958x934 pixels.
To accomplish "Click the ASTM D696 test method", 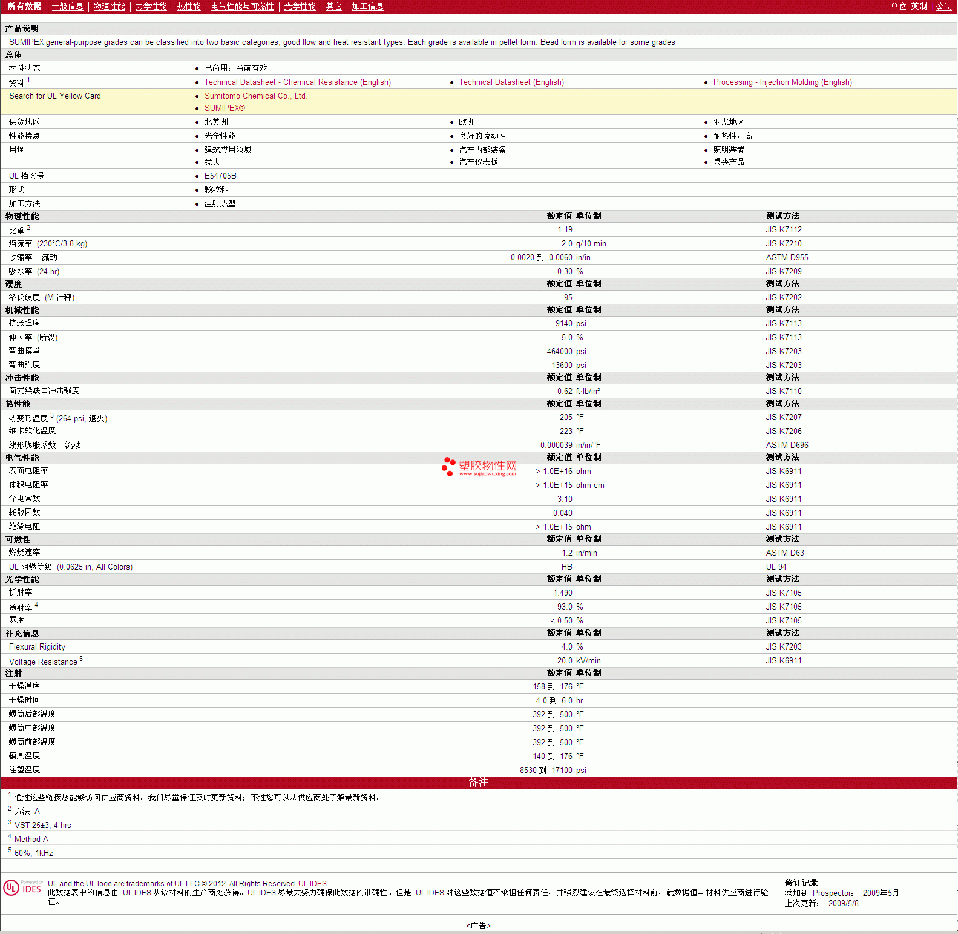I will click(x=787, y=446).
